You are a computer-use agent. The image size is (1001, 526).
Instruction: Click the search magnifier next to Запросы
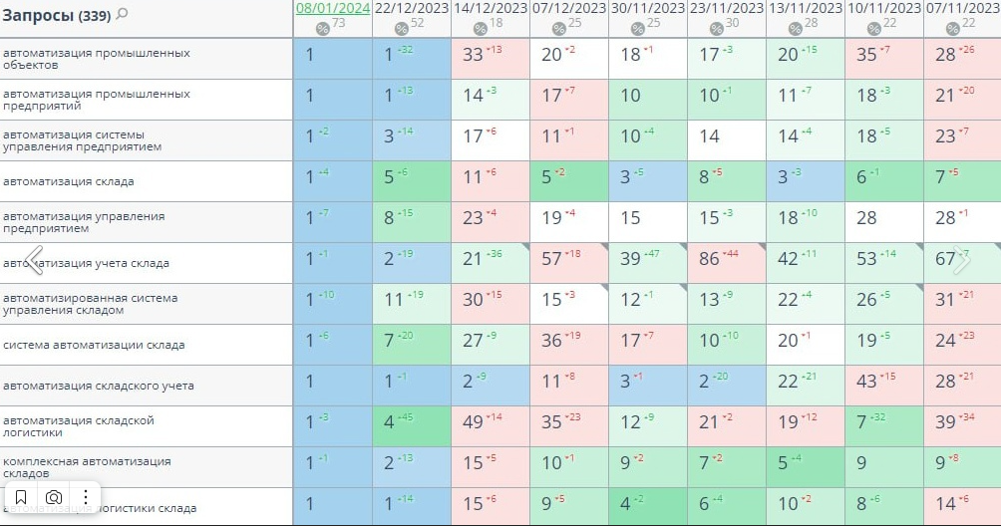[123, 14]
